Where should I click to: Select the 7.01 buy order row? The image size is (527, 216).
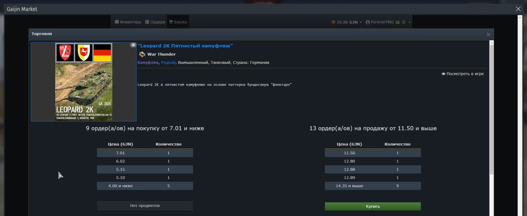point(145,153)
